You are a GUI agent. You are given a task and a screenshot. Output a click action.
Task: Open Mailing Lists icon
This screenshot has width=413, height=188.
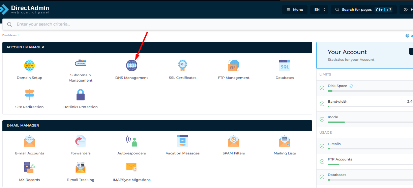(x=285, y=141)
